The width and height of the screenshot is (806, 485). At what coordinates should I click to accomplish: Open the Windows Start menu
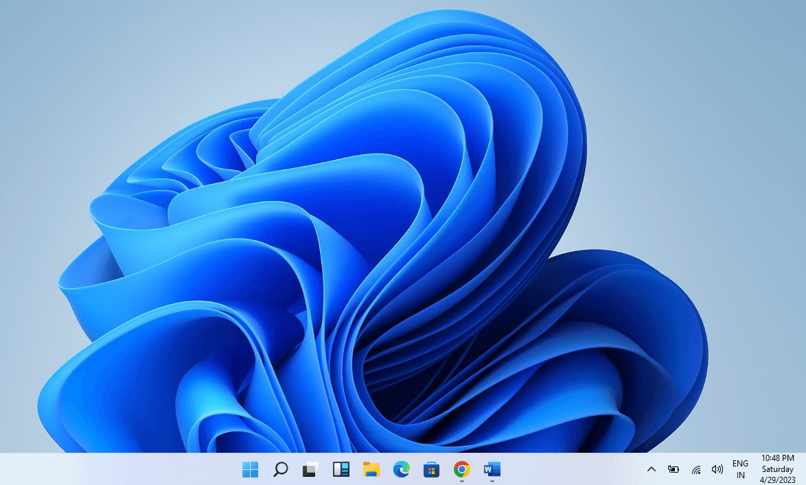(251, 469)
